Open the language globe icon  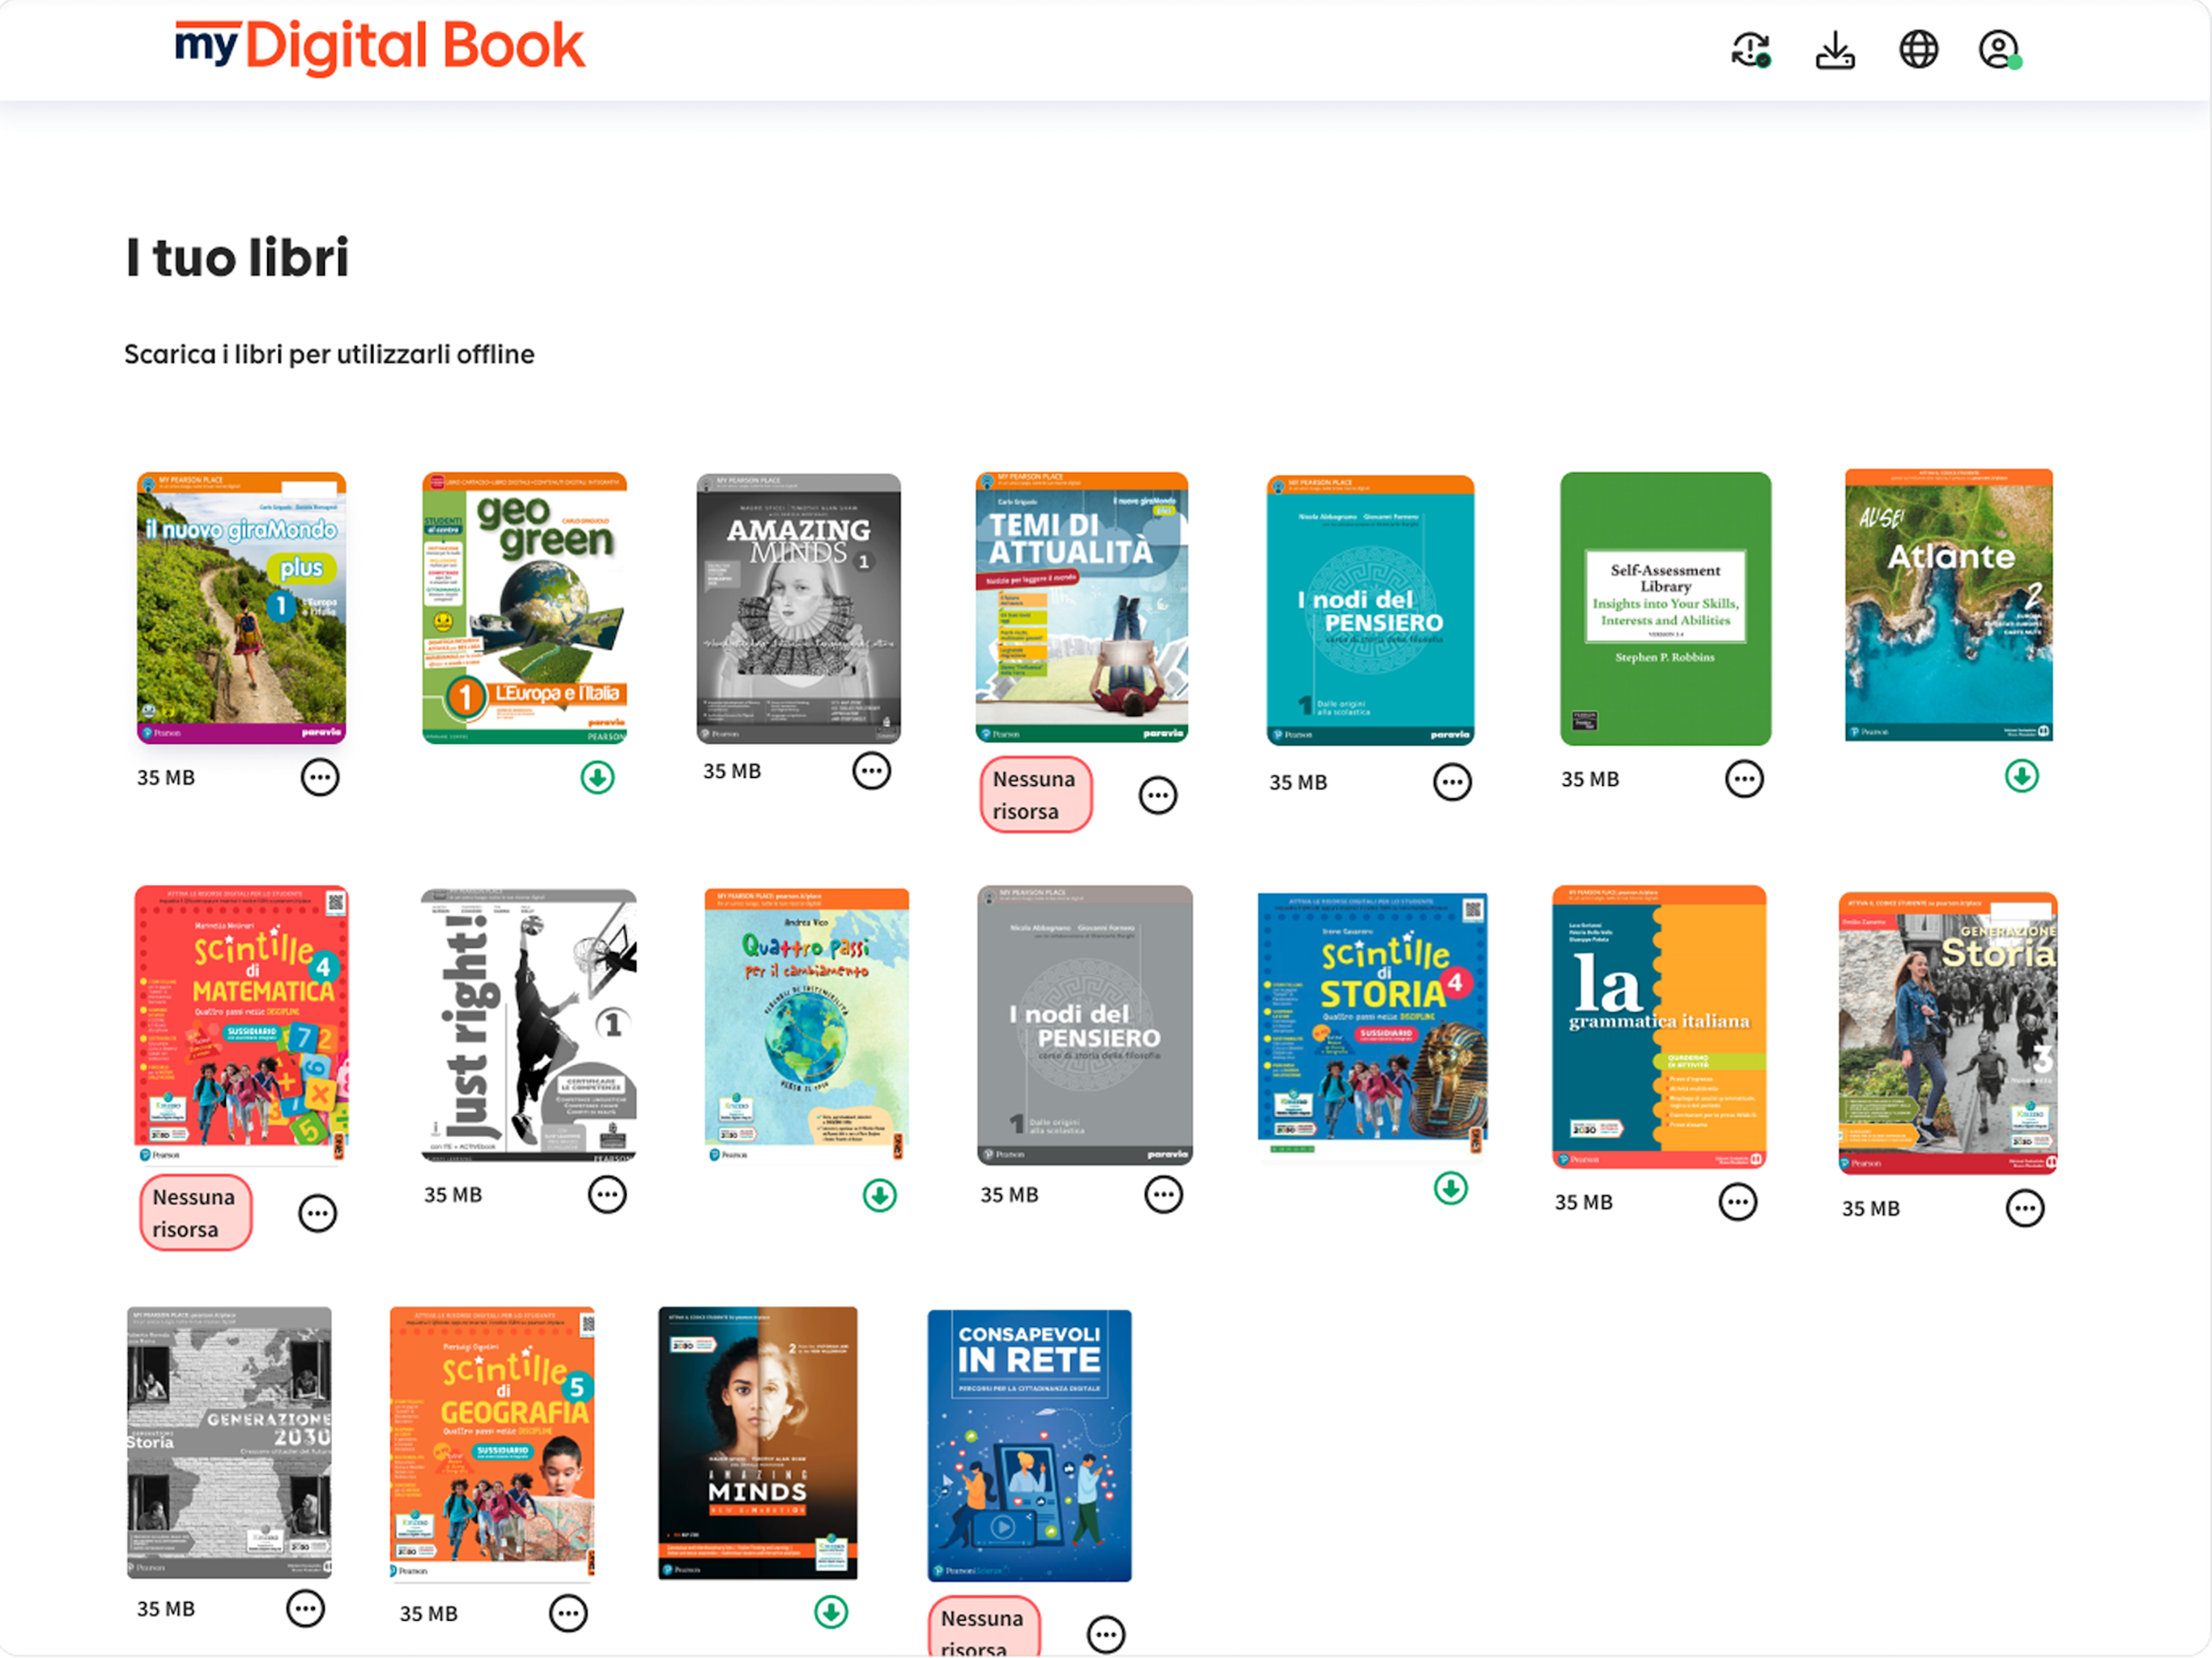(x=1918, y=49)
